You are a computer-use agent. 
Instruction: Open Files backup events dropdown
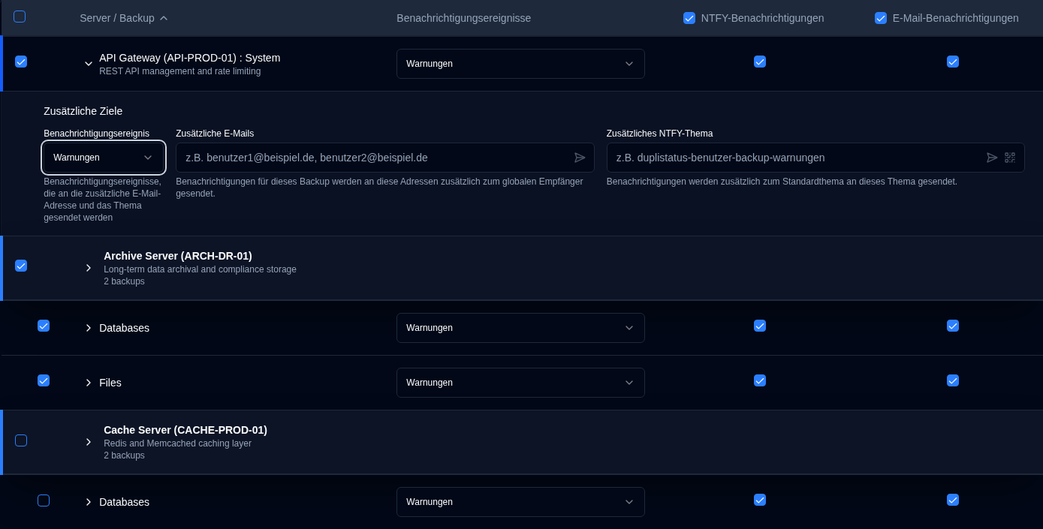[x=520, y=383]
